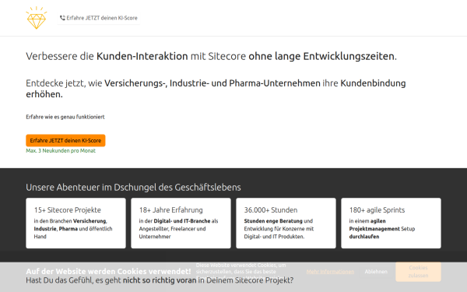Click heading 'Unsere Abenteuer im Dschungel des Geschäftslebens'
Screen dimensions: 467x292
click(133, 188)
